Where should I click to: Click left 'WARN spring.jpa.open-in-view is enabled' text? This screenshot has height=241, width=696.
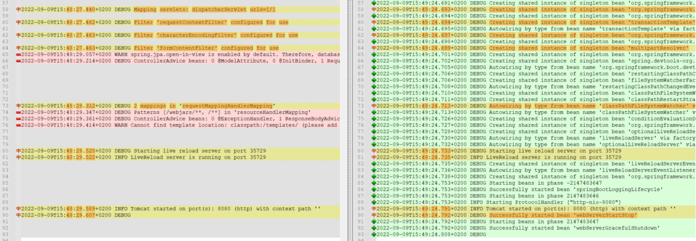[176, 54]
